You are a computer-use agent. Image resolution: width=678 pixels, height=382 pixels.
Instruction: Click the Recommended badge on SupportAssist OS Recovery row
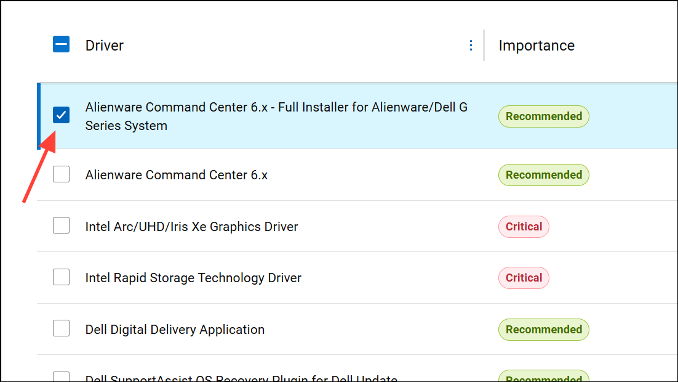coord(543,377)
